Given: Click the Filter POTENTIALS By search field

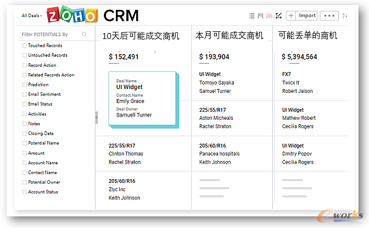Looking at the screenshot, I should pos(54,35).
